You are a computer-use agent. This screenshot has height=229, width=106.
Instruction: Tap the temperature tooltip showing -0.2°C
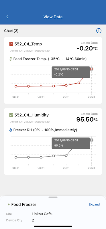tap(71, 72)
